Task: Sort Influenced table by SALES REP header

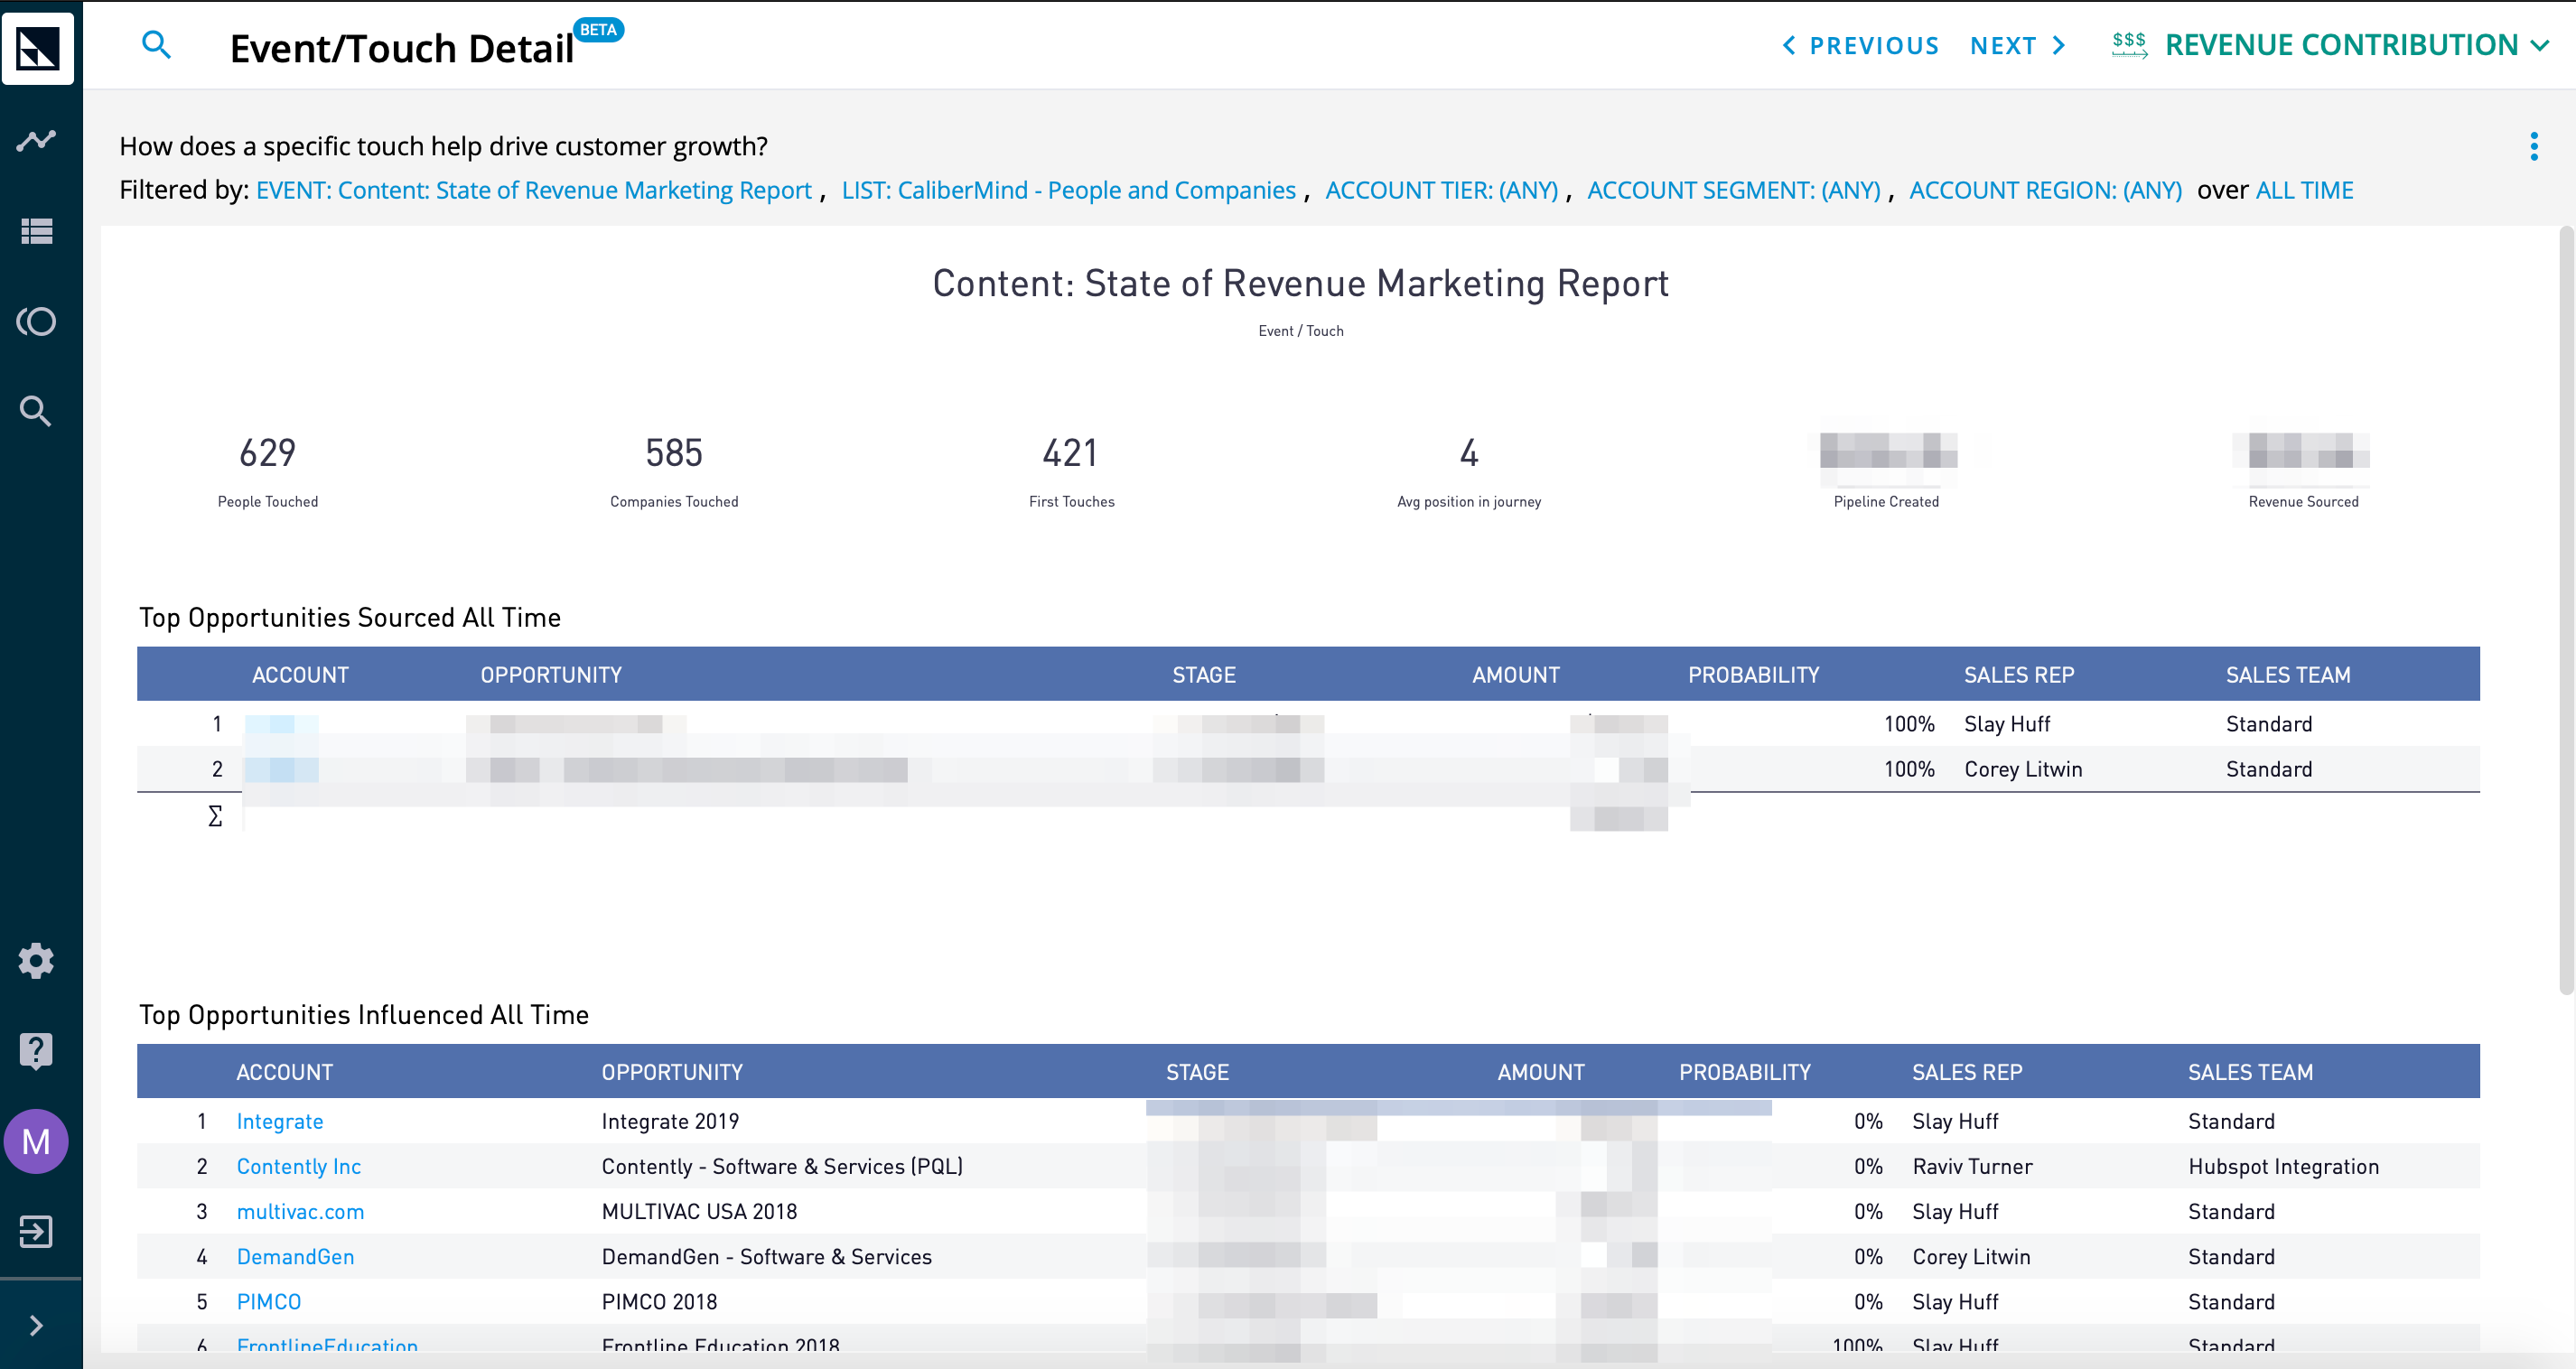Action: pyautogui.click(x=1967, y=1072)
